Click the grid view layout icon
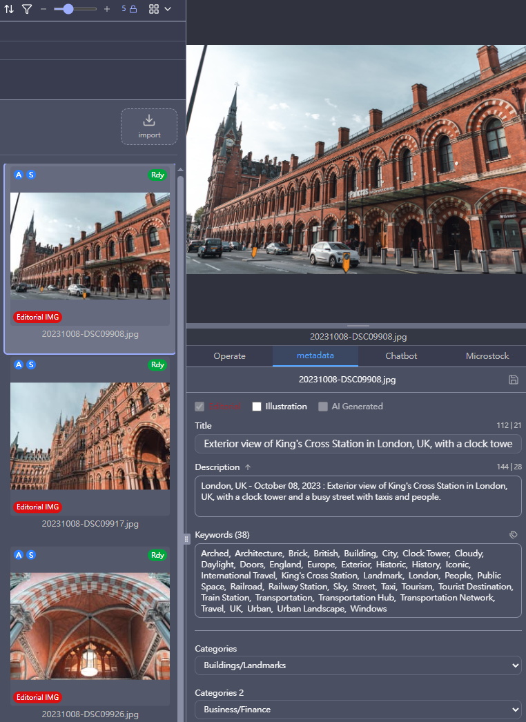 pos(154,9)
